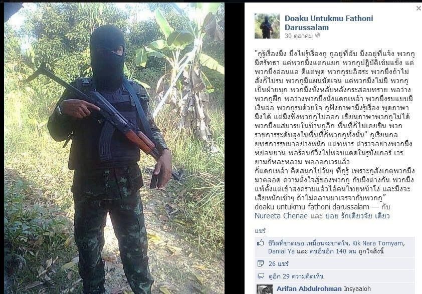
Task: Click the แชร์ share link
Action: point(260,230)
